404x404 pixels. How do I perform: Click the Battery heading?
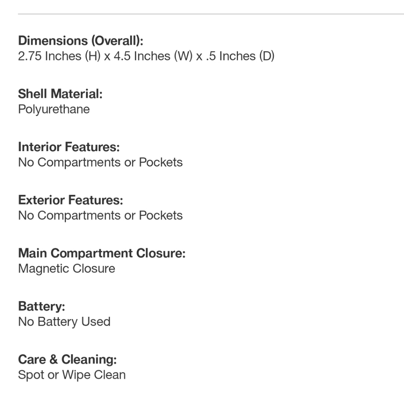42,306
